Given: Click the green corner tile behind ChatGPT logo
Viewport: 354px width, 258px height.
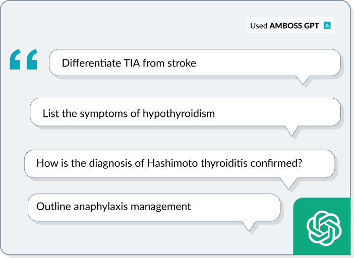Looking at the screenshot, I should (x=322, y=226).
